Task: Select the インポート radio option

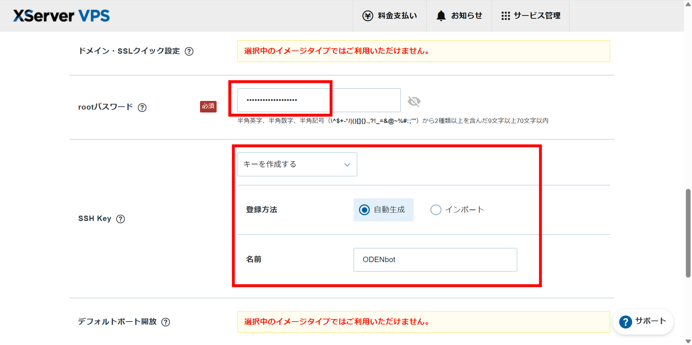Action: tap(436, 210)
